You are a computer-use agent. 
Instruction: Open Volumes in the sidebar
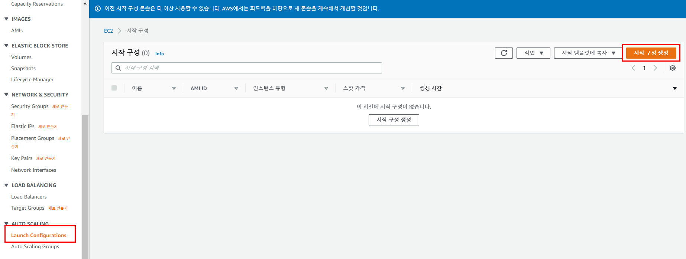(21, 57)
